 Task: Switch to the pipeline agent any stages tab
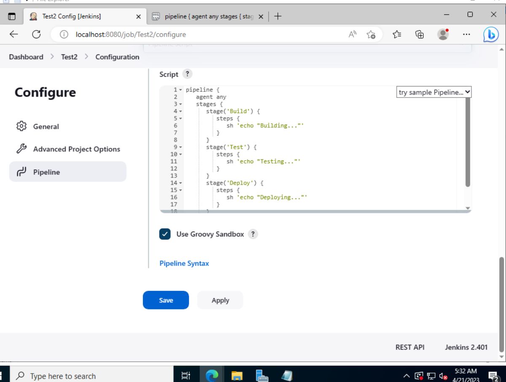coord(207,16)
